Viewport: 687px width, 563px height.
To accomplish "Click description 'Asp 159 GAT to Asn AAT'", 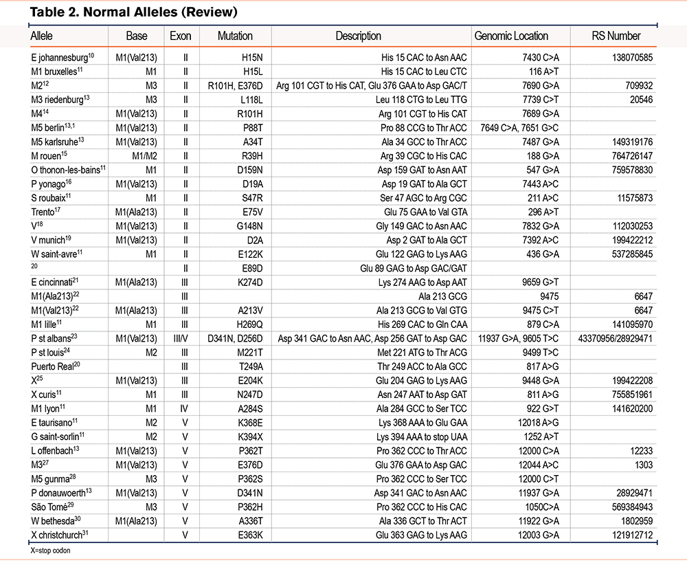I will point(423,170).
